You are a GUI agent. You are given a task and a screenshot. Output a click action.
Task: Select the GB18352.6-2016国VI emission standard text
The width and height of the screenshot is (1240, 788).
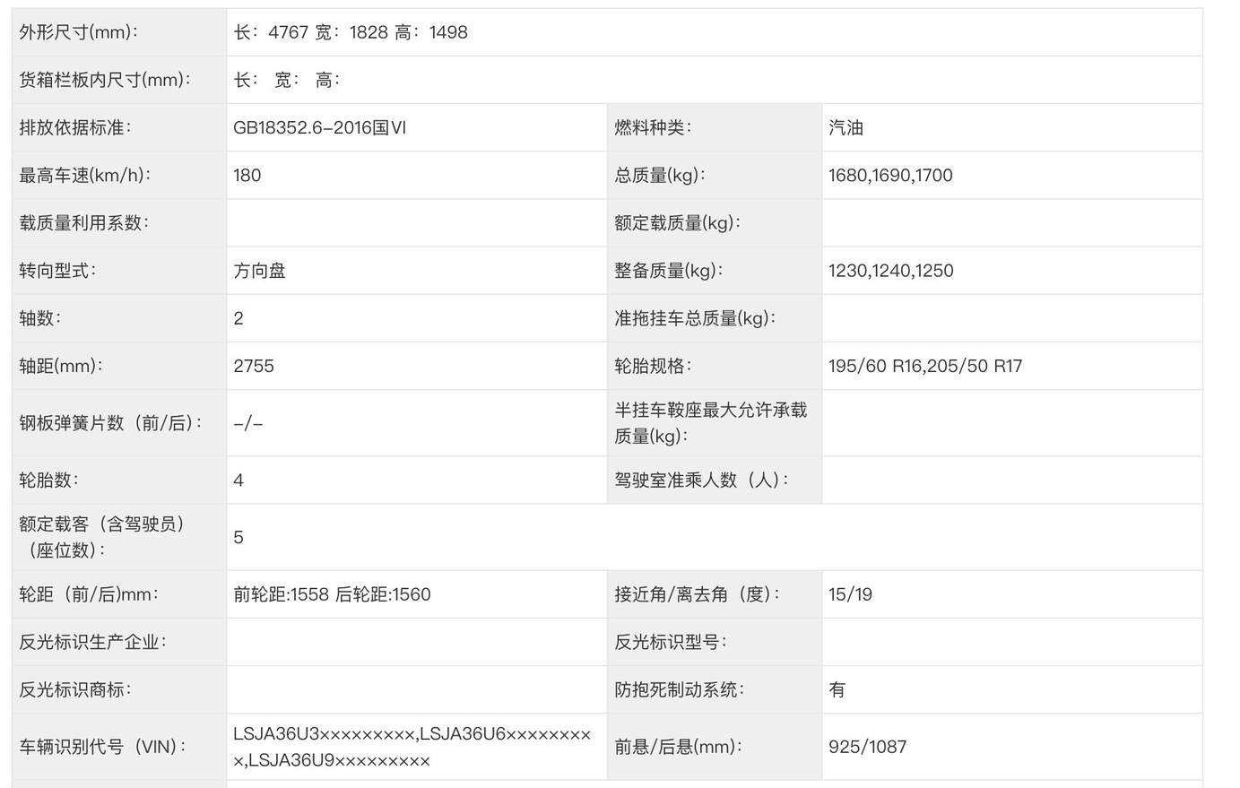319,127
